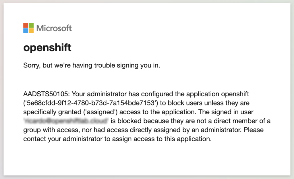Click the red square in Microsoft logo
This screenshot has width=294, height=179.
coord(26,26)
